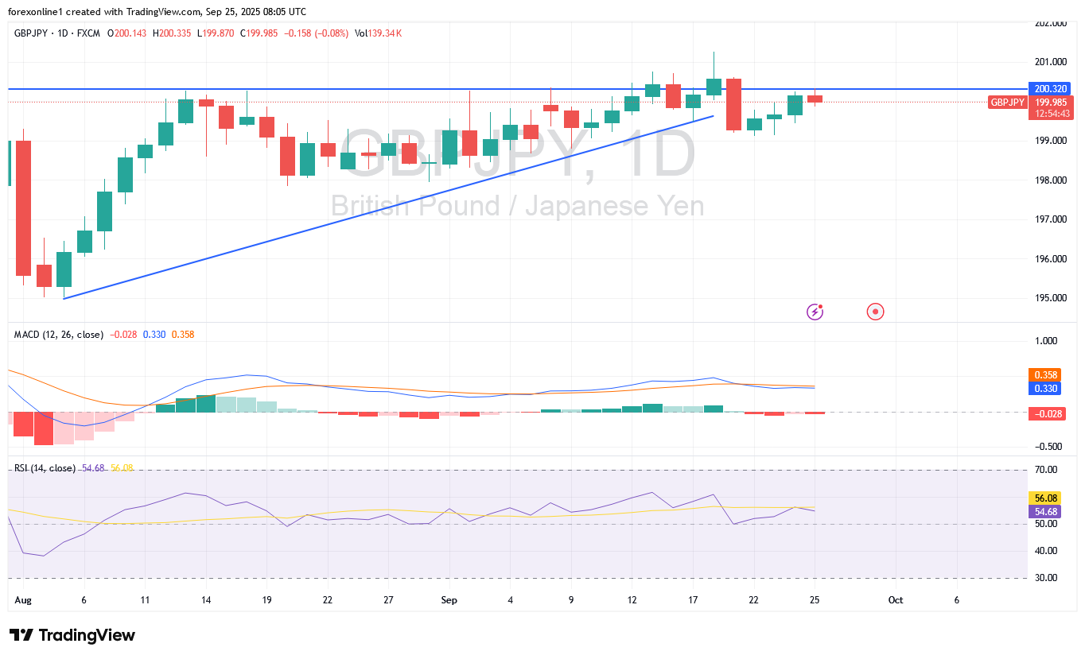This screenshot has width=1085, height=659.
Task: Click the red -0.028 histogram value tag
Action: click(x=1048, y=413)
